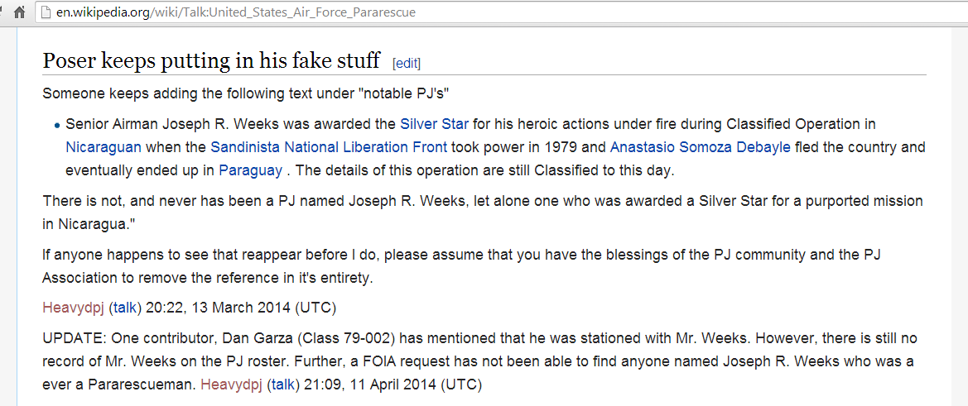Screen dimensions: 968x406
Task: Open talk link beside 21:09, 11 April 2014
Action: coord(283,385)
